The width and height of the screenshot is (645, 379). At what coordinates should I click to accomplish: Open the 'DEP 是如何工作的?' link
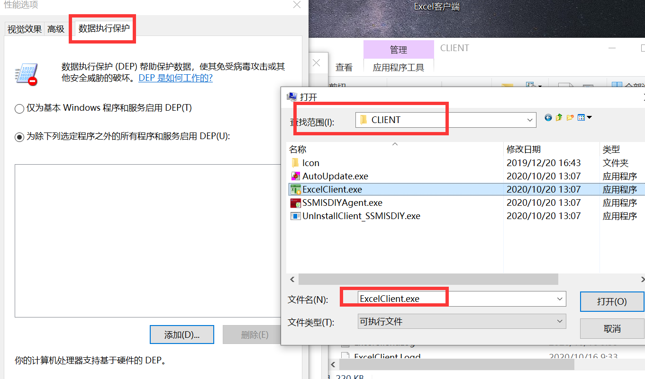pos(175,78)
